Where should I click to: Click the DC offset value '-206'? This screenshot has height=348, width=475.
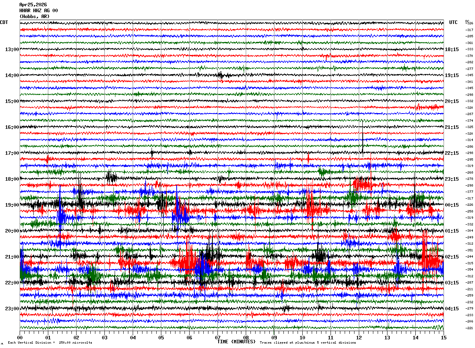tap(469, 321)
